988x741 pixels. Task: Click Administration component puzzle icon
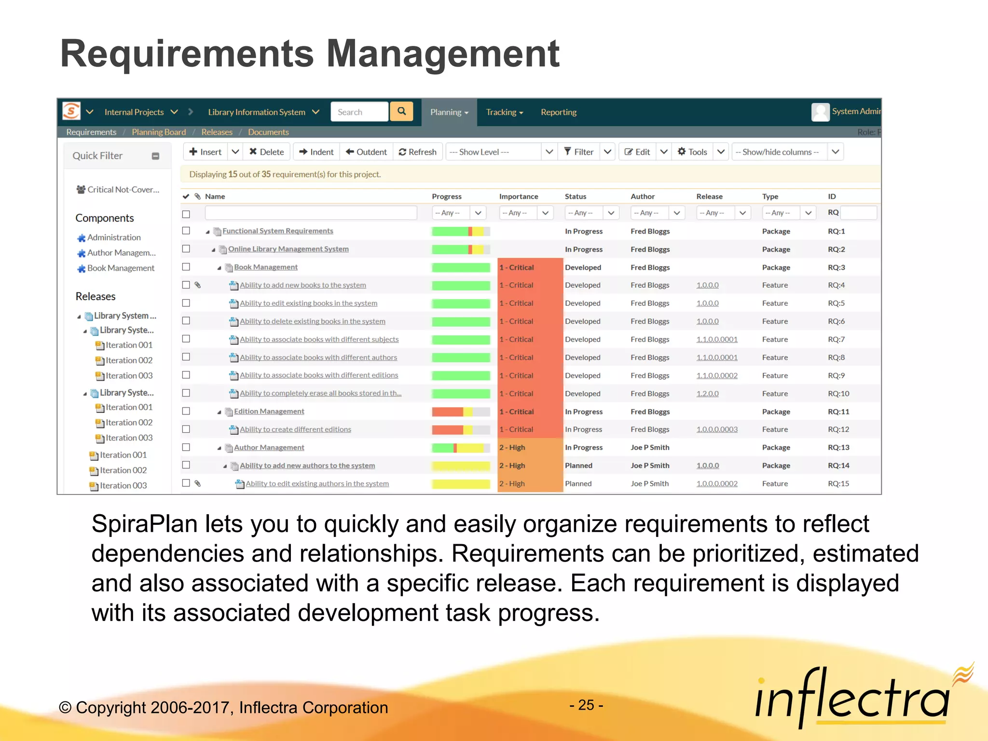point(81,238)
